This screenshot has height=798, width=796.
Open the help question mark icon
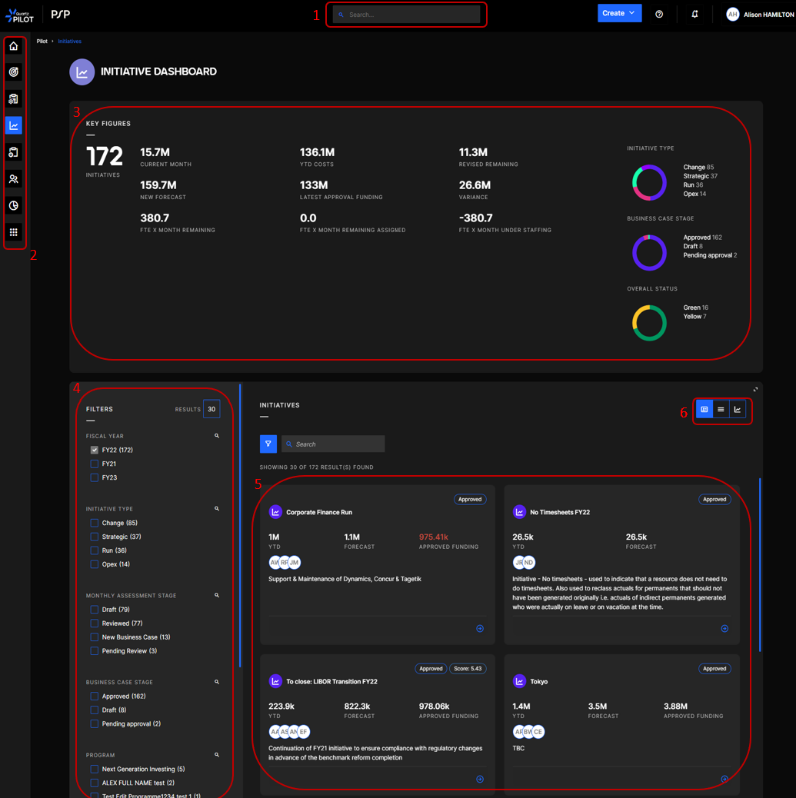click(x=659, y=14)
